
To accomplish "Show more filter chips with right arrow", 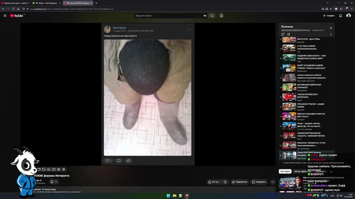I will [x=331, y=171].
